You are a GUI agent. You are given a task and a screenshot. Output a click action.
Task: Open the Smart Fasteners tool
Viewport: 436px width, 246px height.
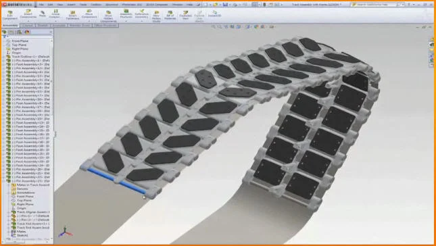[x=72, y=16]
